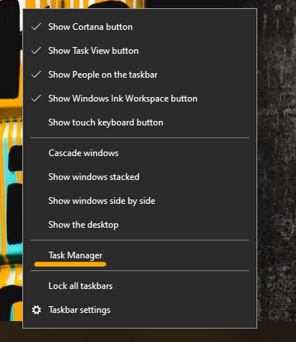Click the taskbar strip below the menu

[148, 335]
